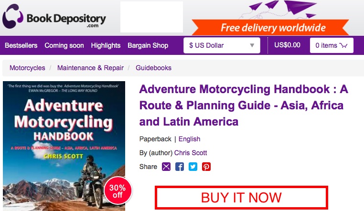Click the Book Depository logo
Viewport: 364px width, 211px height.
tap(54, 18)
